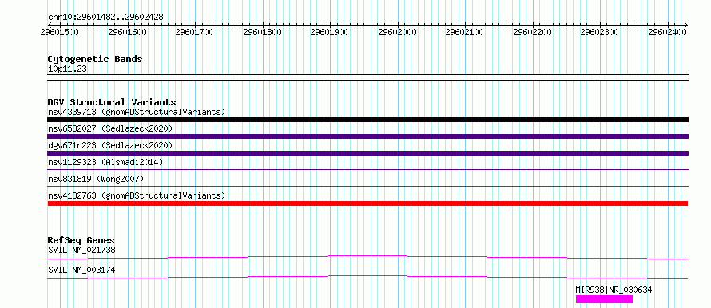Click the dgv671n223 purple variant bar
This screenshot has height=308, width=711.
[x=367, y=153]
